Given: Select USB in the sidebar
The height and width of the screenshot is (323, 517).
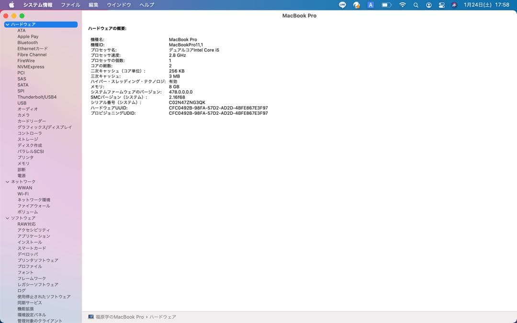Looking at the screenshot, I should [22, 102].
